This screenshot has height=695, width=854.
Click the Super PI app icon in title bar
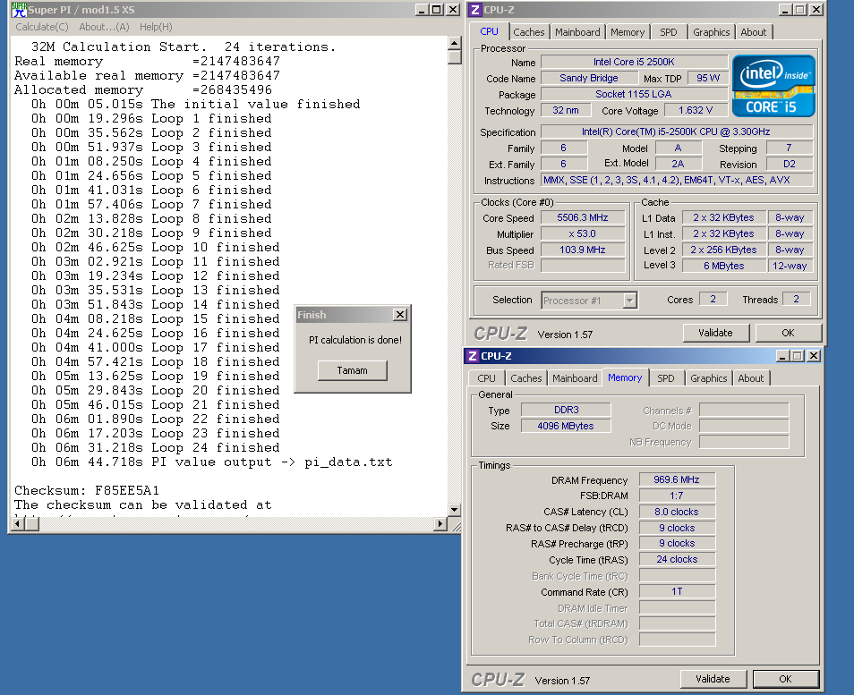[x=19, y=9]
